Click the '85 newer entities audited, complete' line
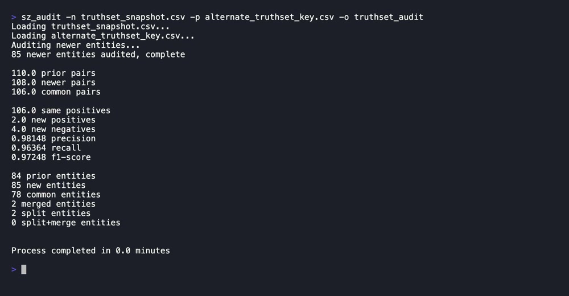The image size is (569, 296). point(98,55)
